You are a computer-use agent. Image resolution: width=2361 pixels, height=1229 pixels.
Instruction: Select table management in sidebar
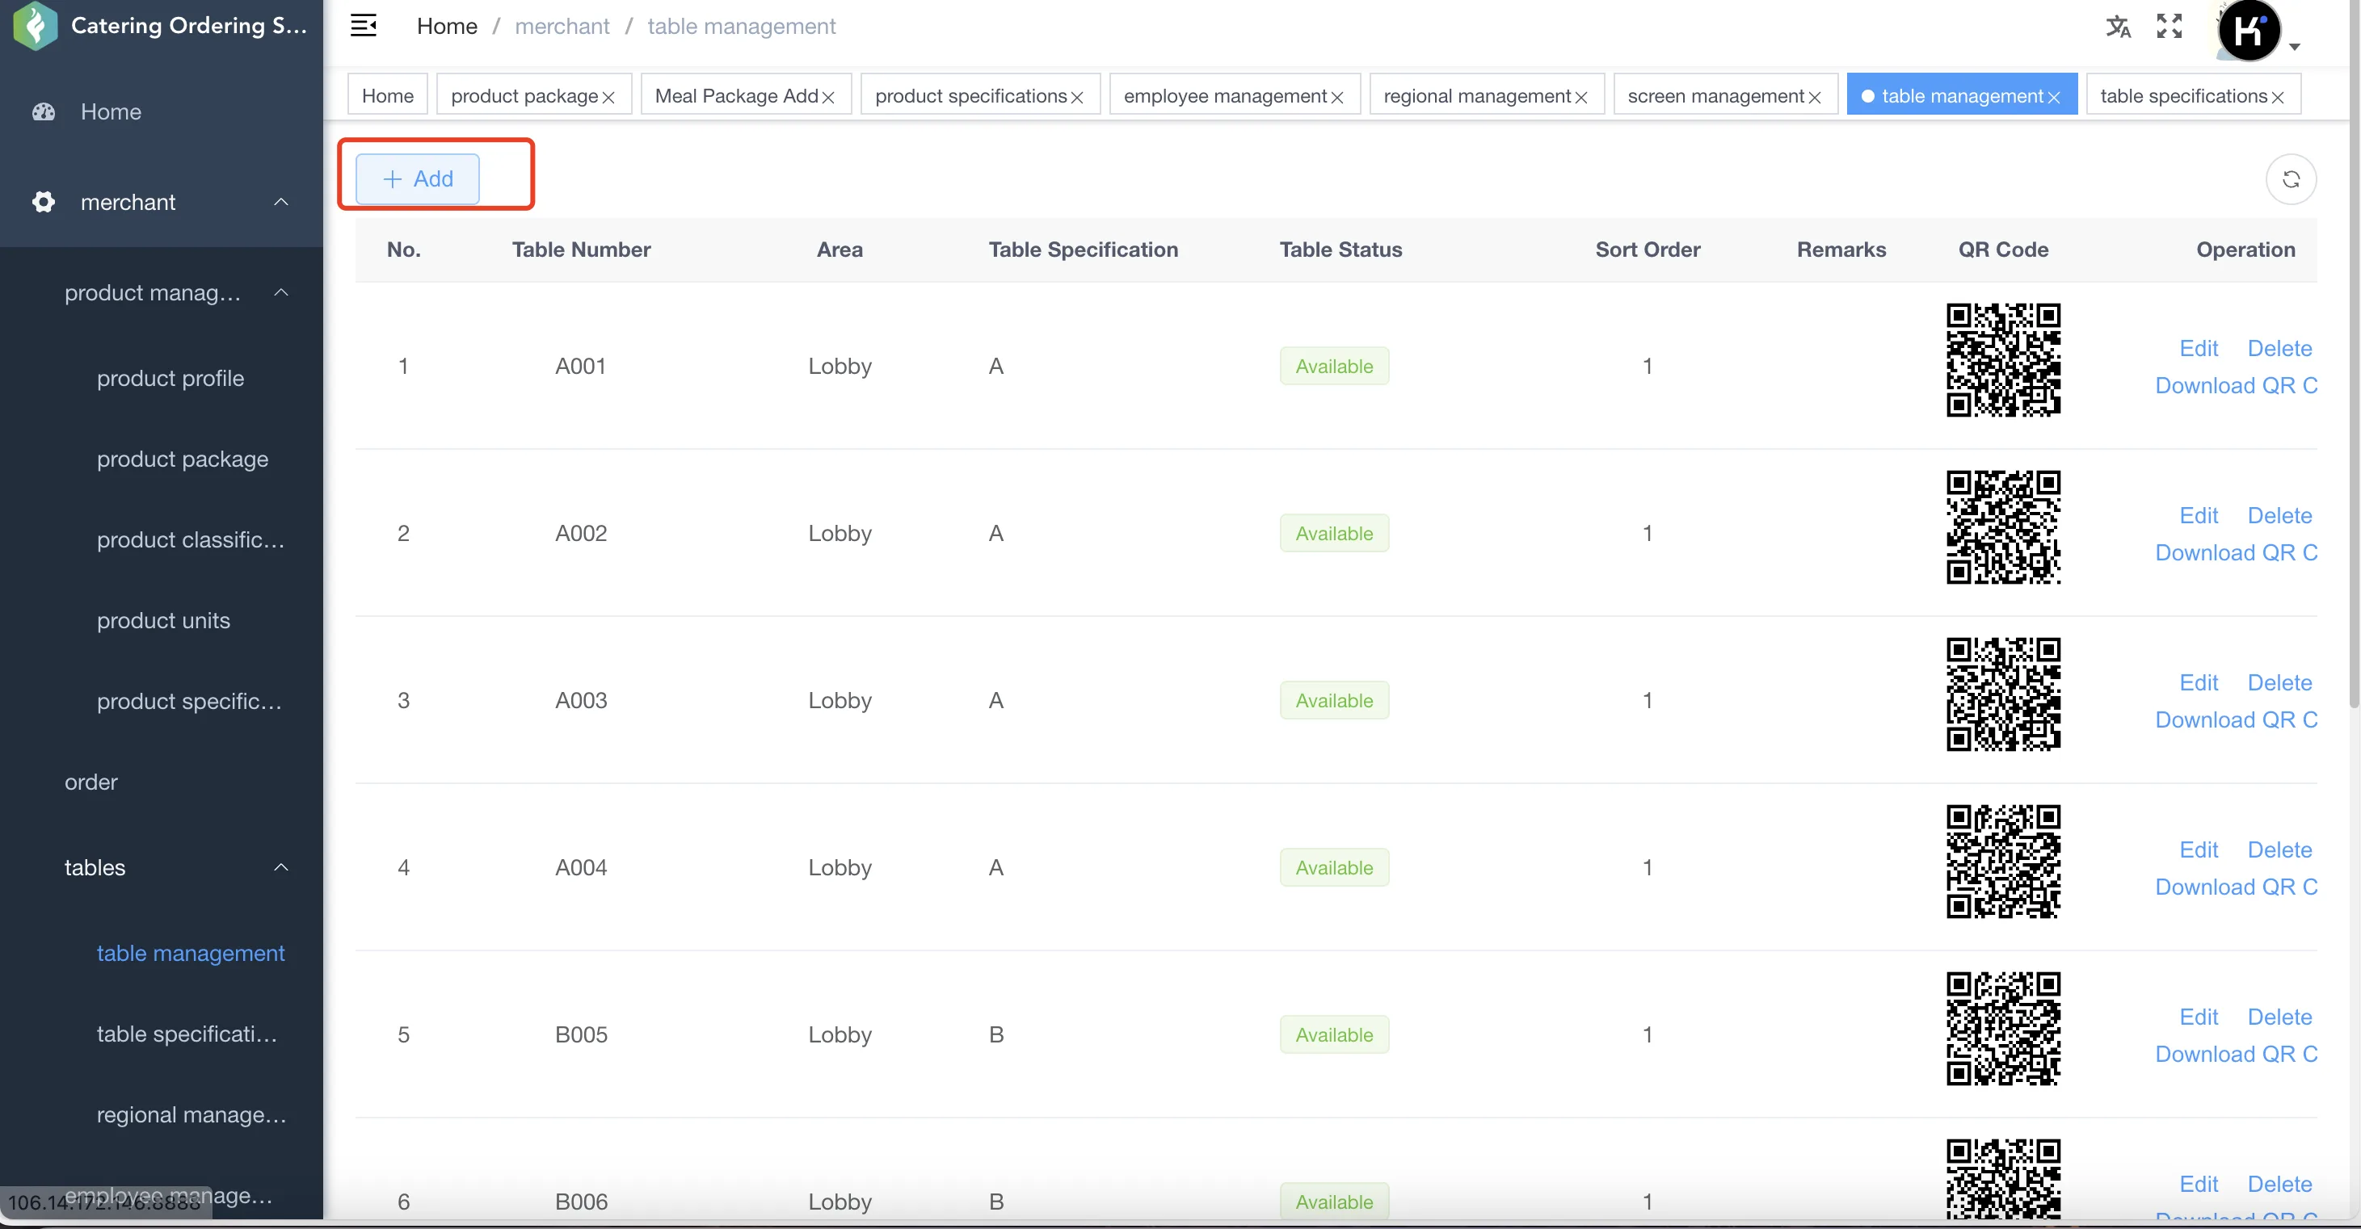point(191,954)
